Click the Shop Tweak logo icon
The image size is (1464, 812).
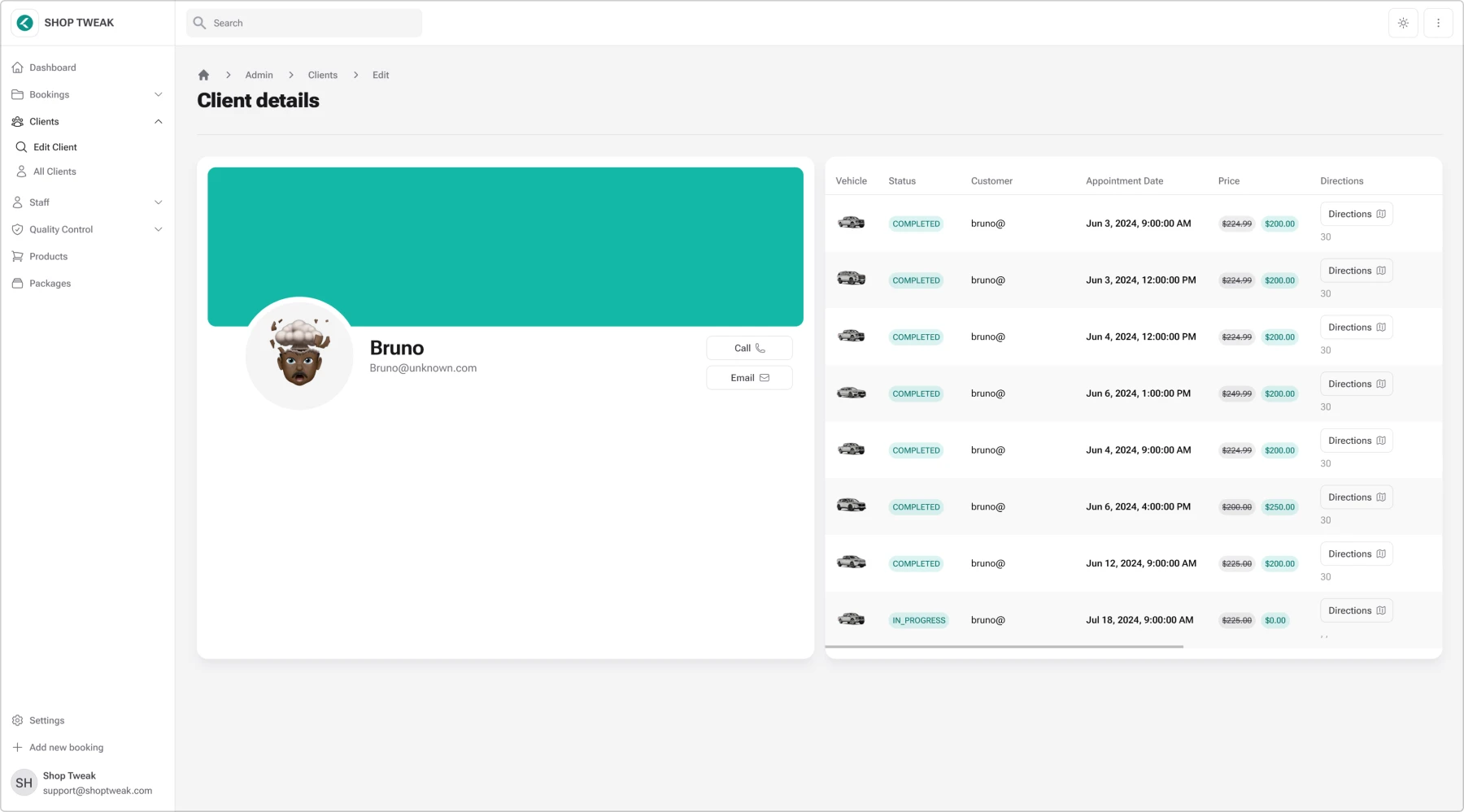[x=24, y=23]
